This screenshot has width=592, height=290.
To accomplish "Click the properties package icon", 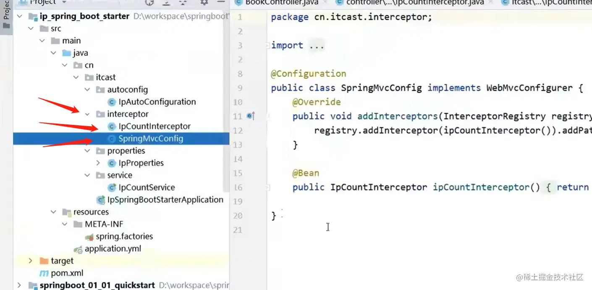I will (100, 150).
